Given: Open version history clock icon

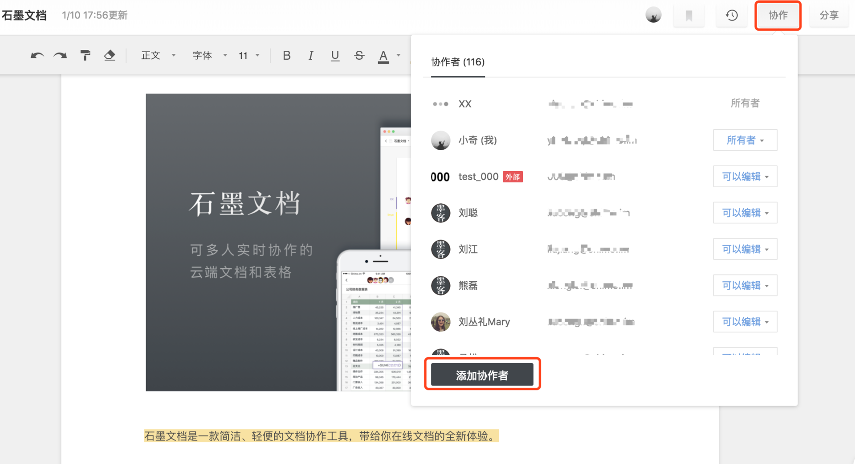Looking at the screenshot, I should pyautogui.click(x=732, y=16).
